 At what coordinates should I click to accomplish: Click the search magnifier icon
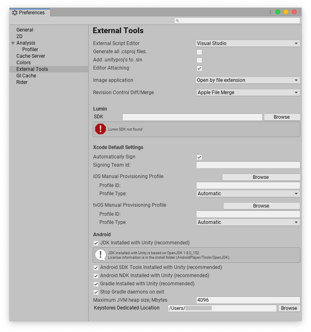177,20
